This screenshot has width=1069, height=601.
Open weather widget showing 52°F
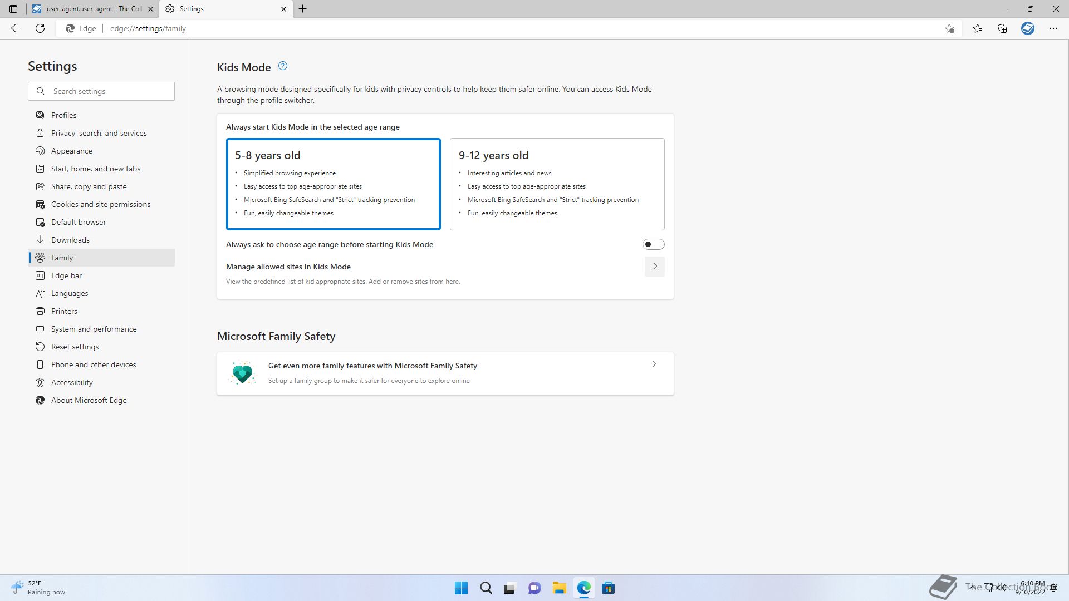click(x=38, y=588)
